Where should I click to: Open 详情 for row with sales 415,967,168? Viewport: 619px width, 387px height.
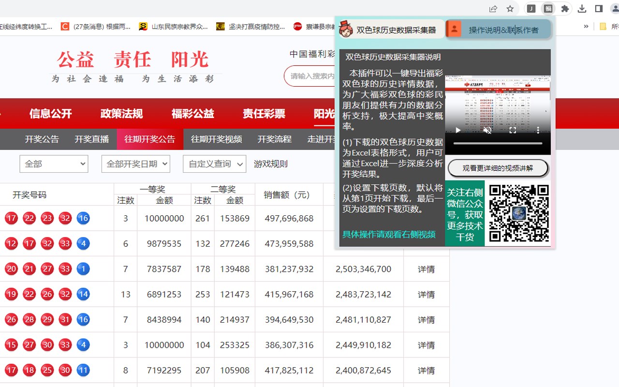coord(426,294)
